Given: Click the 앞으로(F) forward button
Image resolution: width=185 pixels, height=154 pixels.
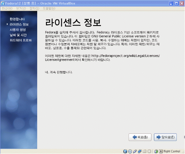Looking at the screenshot, I should pyautogui.click(x=165, y=137).
